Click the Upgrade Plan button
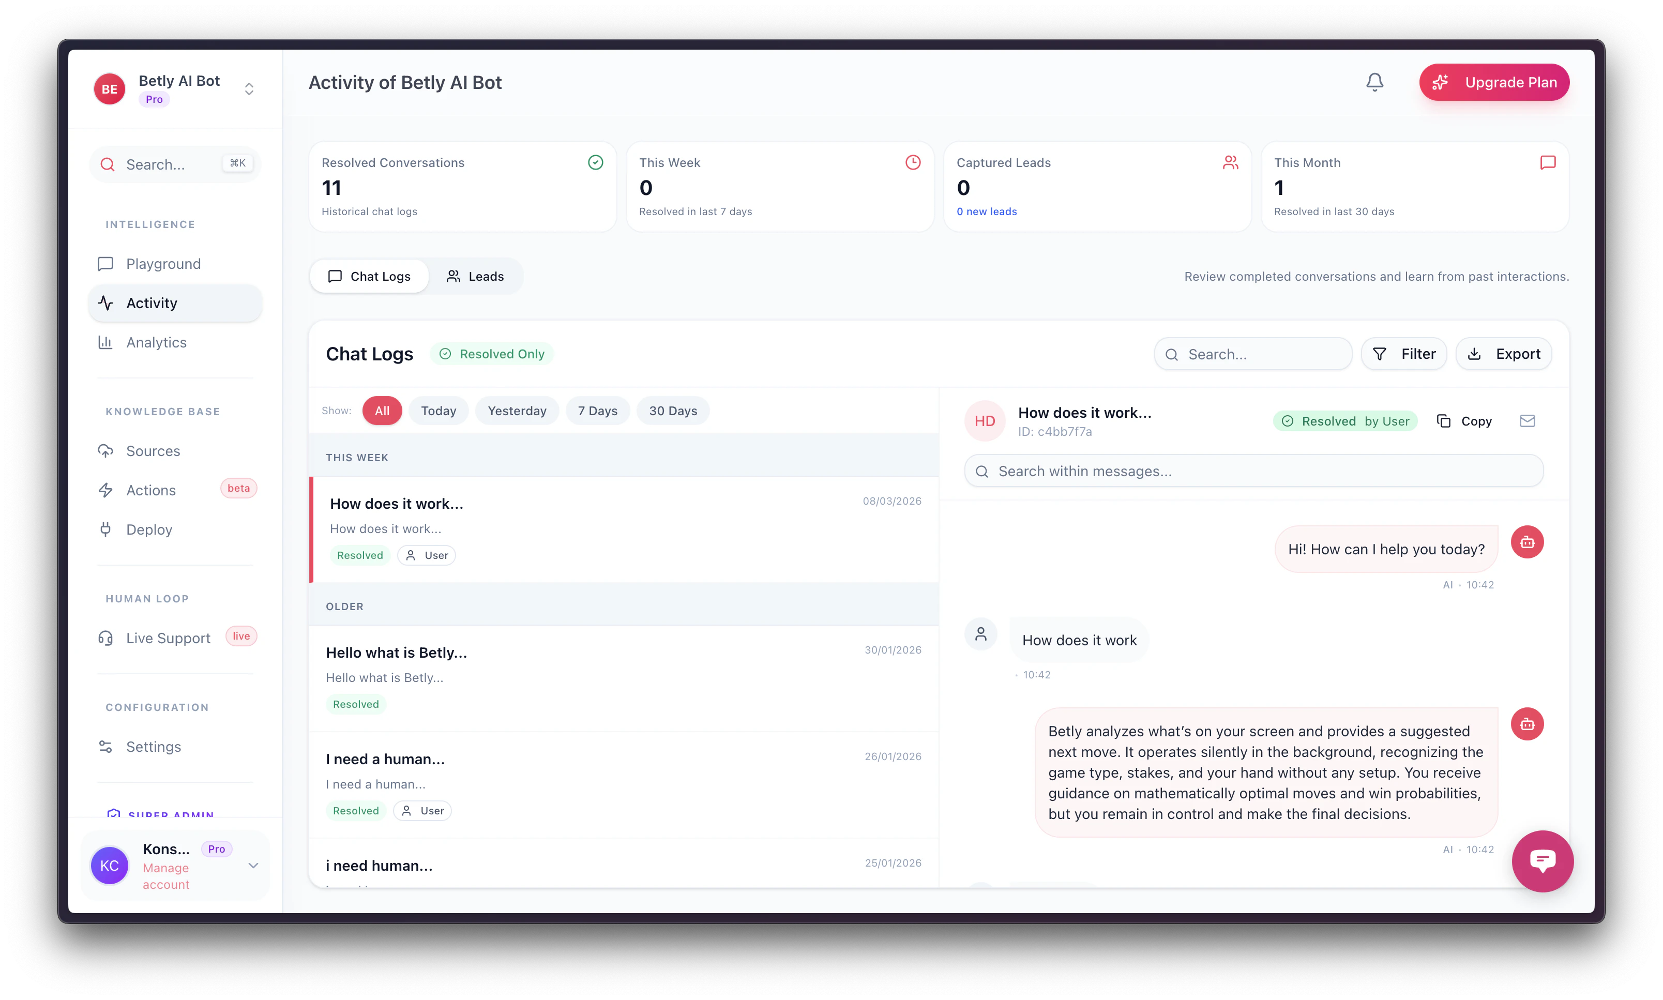This screenshot has width=1663, height=1000. pos(1494,82)
